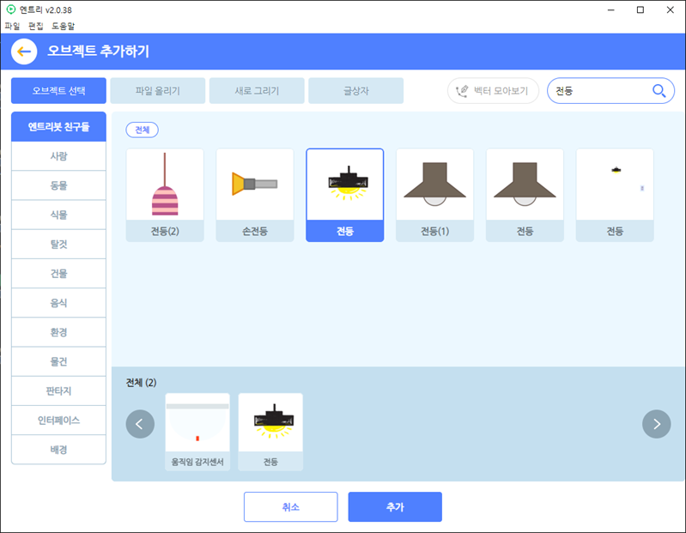This screenshot has width=686, height=533.
Task: Open the 엔트리봇 친구들 category
Action: (x=58, y=127)
